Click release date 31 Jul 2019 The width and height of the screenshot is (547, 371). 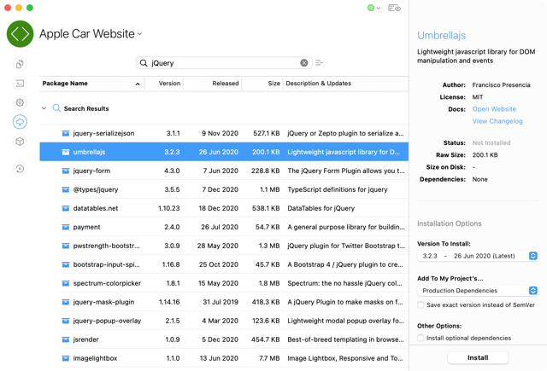click(221, 303)
